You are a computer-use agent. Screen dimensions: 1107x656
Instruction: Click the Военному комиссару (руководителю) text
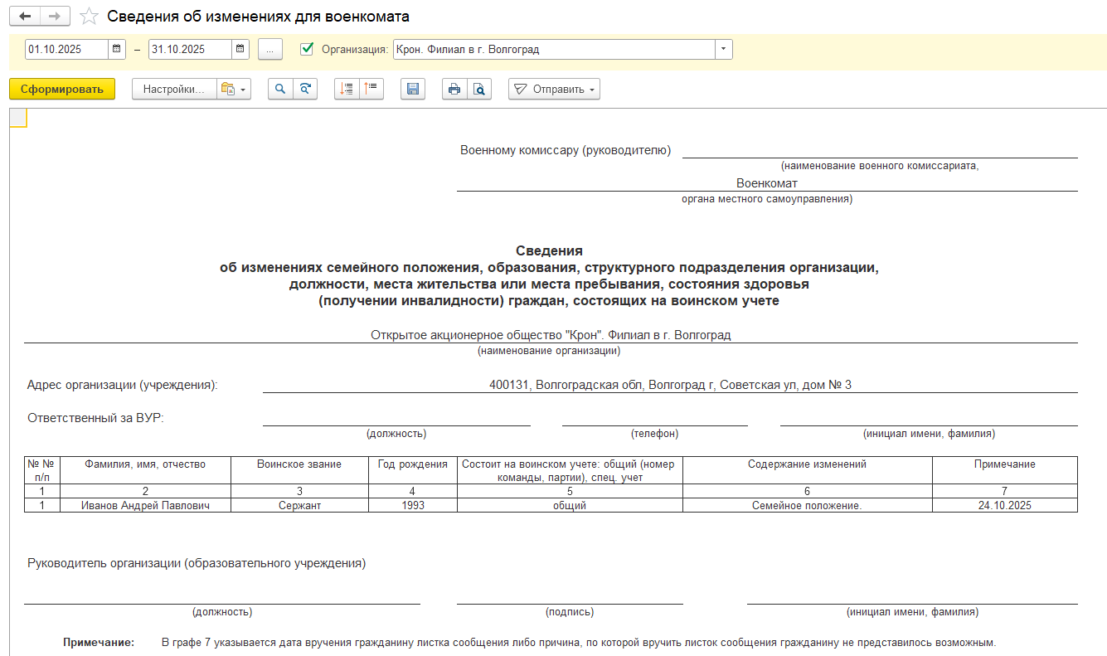point(566,150)
